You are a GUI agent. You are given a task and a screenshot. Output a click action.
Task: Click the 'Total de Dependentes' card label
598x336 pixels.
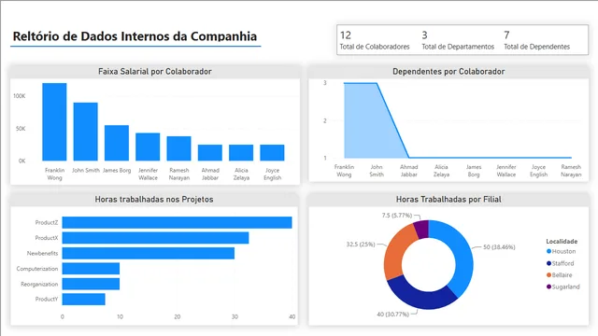[536, 47]
